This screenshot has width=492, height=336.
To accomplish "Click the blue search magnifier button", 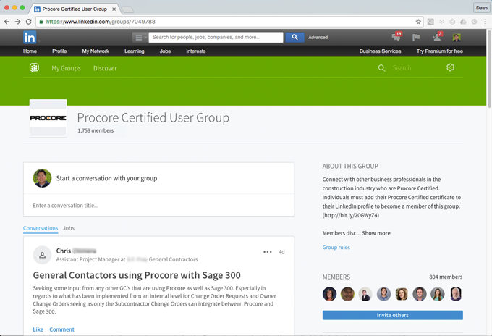I will (294, 37).
